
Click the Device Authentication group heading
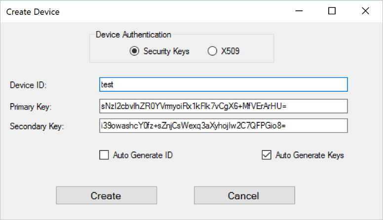coord(133,35)
